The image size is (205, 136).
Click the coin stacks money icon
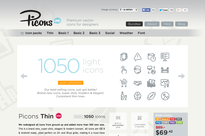[151, 83]
